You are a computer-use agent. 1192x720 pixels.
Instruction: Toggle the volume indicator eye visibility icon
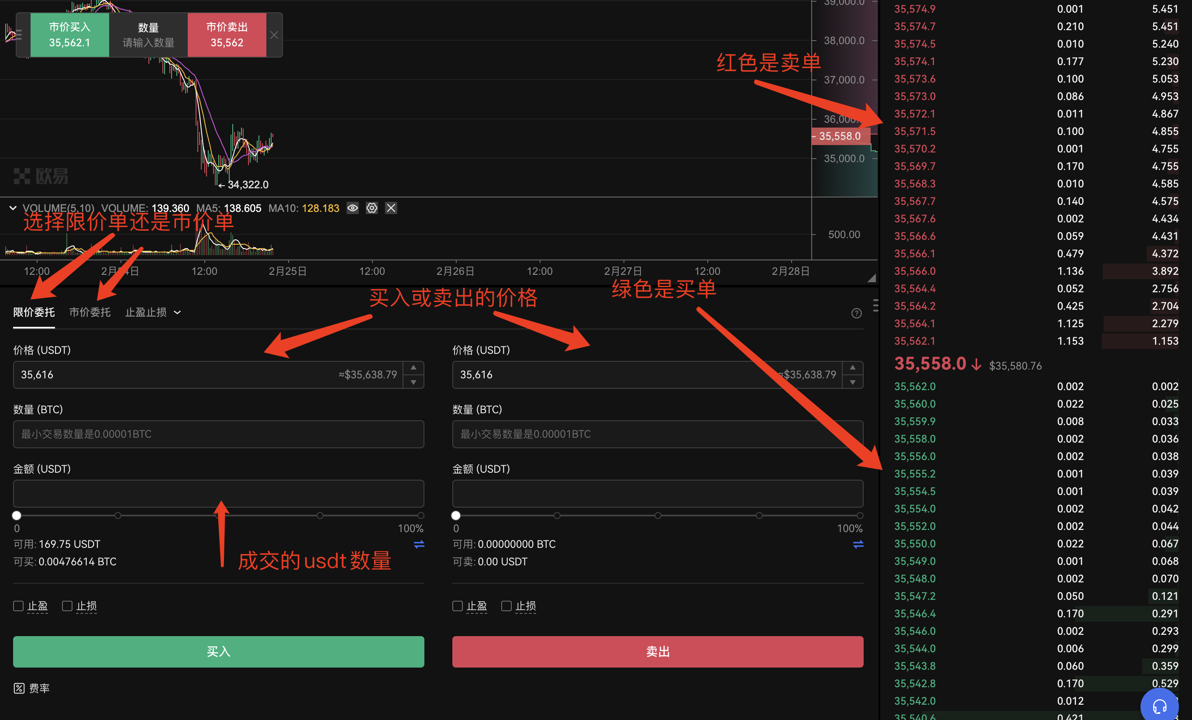coord(353,208)
